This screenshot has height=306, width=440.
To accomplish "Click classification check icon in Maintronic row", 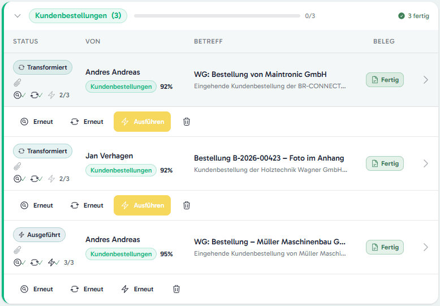I will [x=19, y=95].
